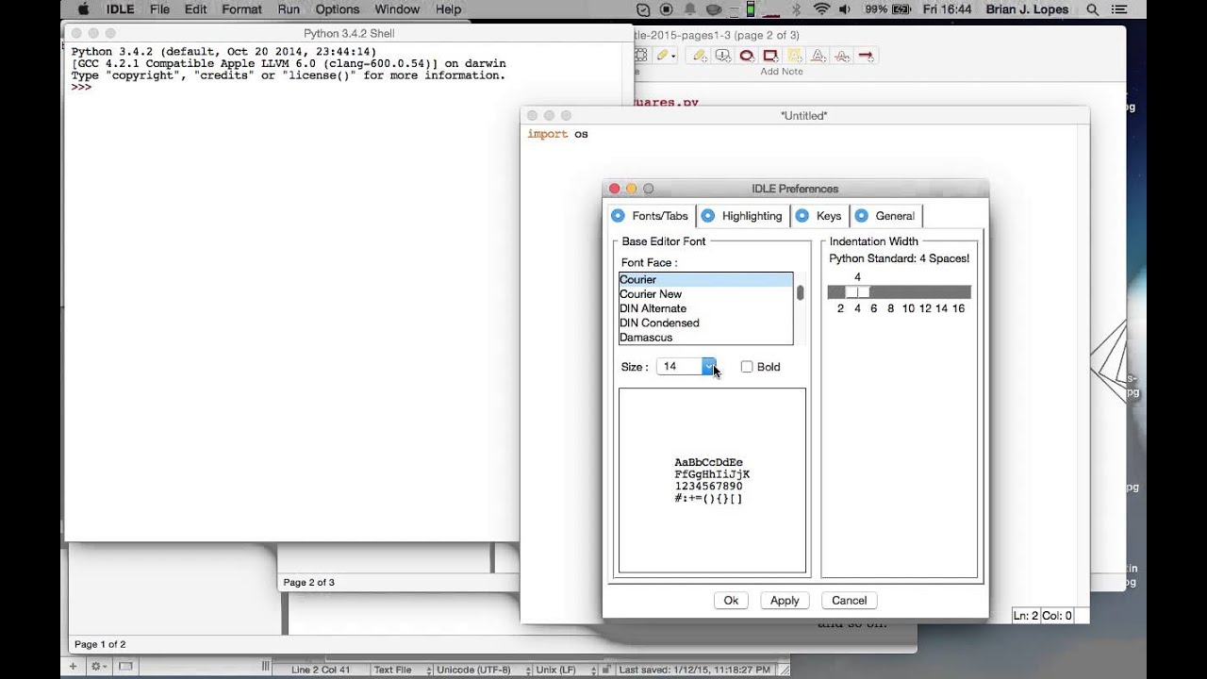Select the strikethrough text annotation tool

click(841, 56)
